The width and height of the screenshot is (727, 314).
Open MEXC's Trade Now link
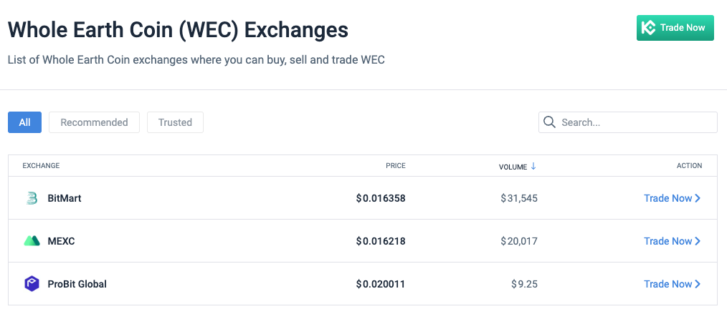click(x=667, y=241)
